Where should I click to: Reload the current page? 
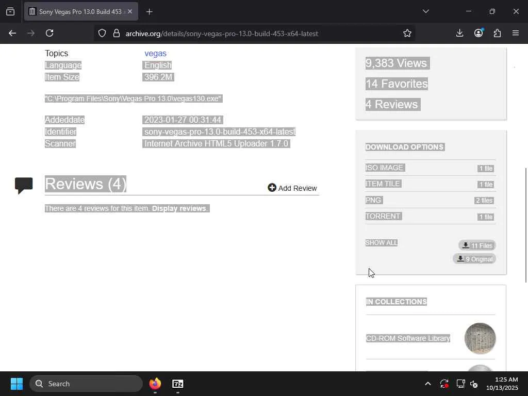coord(49,33)
